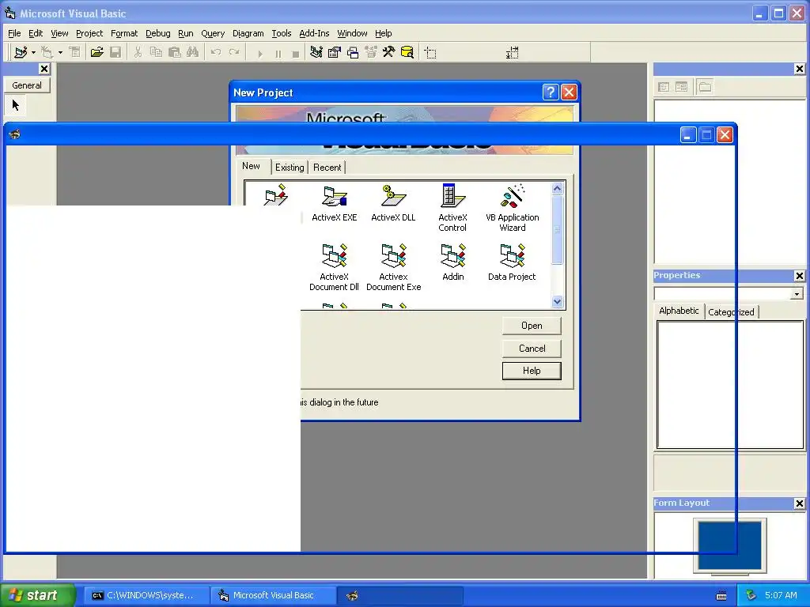810x607 pixels.
Task: Click the General tab in the toolbox
Action: pyautogui.click(x=27, y=85)
